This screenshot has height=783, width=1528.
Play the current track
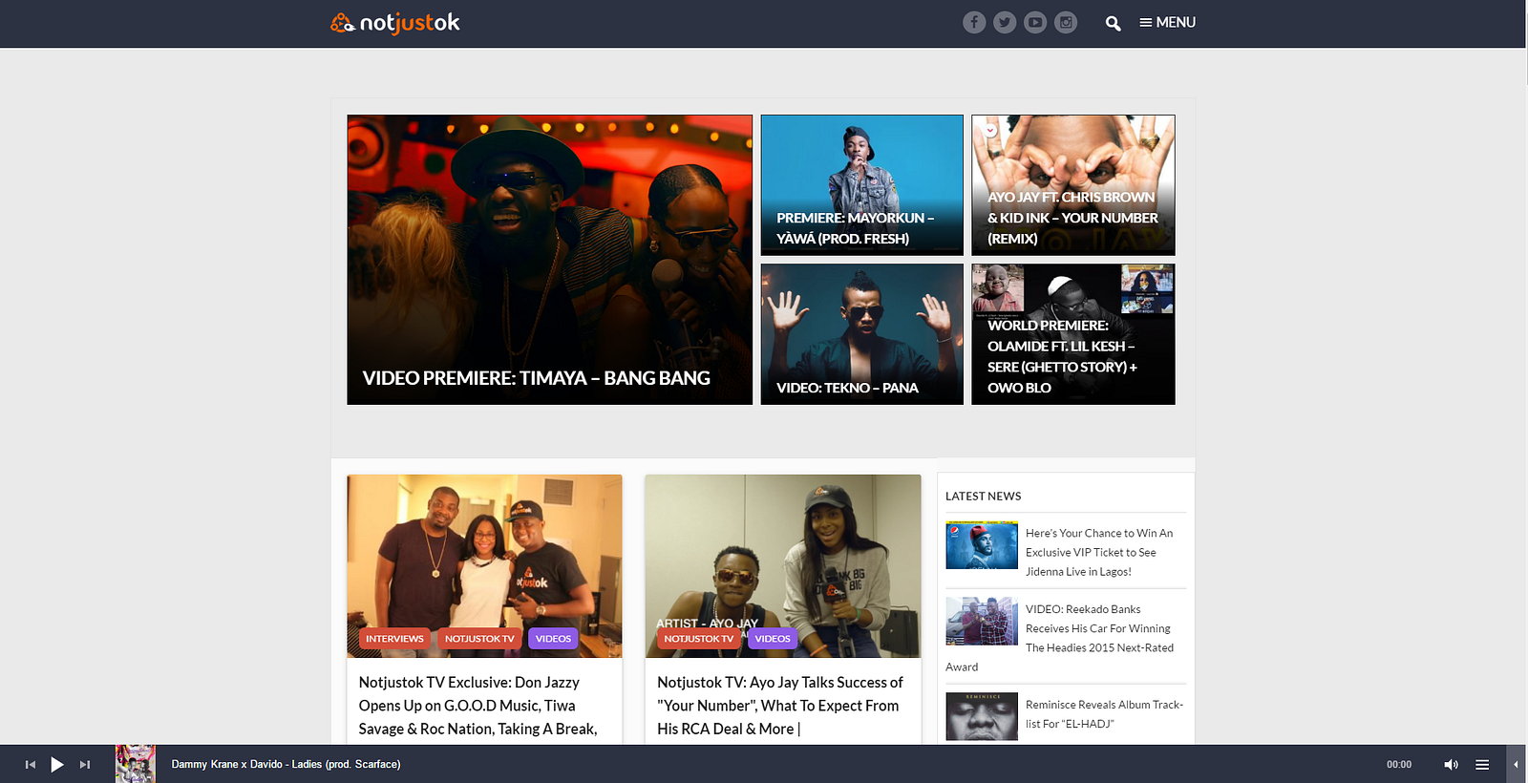(x=57, y=764)
